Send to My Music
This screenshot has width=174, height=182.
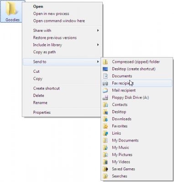(137, 147)
